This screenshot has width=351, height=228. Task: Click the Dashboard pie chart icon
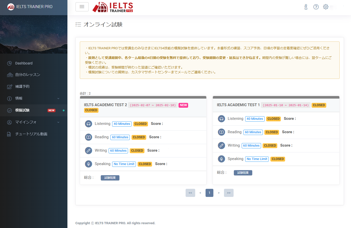9,63
